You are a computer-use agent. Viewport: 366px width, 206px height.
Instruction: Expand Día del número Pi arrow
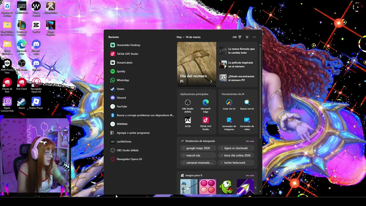(x=211, y=82)
